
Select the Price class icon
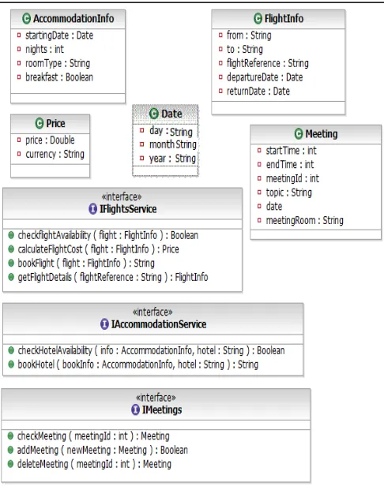point(40,123)
